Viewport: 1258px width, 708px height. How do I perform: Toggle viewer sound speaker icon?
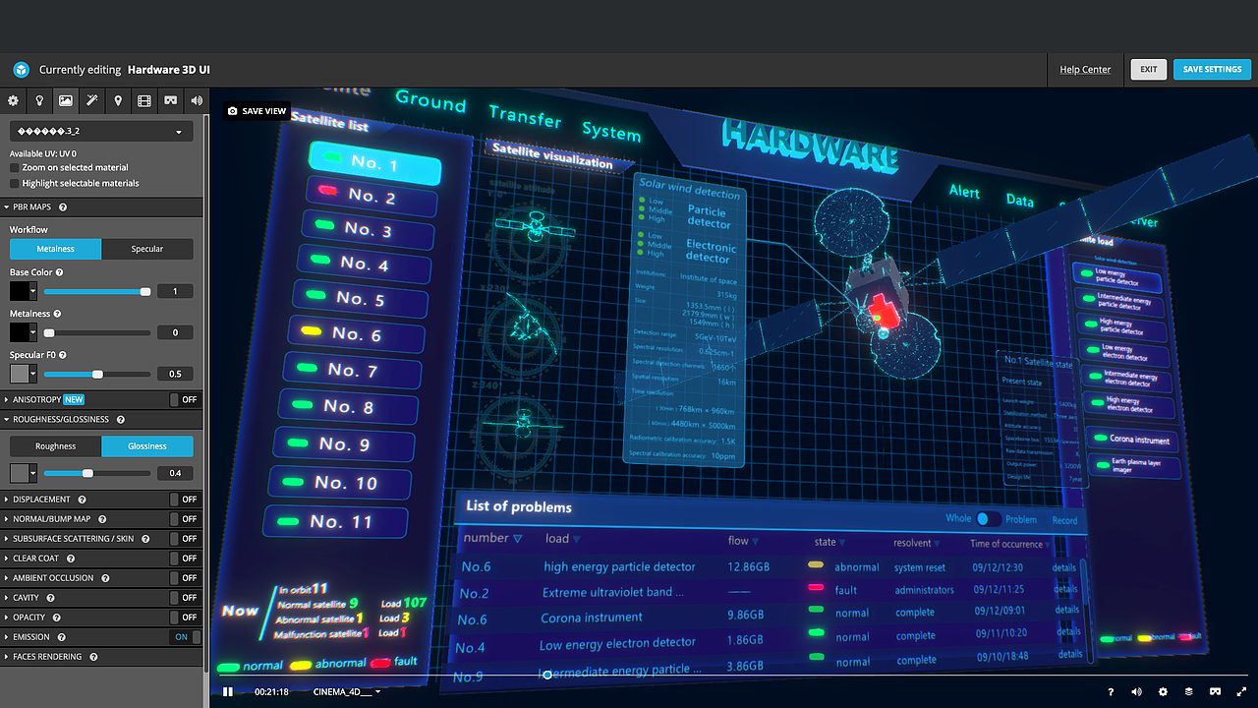pyautogui.click(x=1137, y=692)
